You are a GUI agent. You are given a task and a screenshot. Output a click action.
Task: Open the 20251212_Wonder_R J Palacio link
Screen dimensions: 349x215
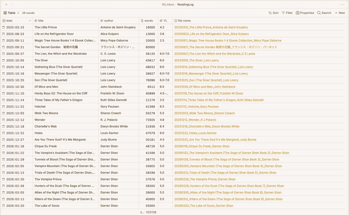[x=195, y=120]
